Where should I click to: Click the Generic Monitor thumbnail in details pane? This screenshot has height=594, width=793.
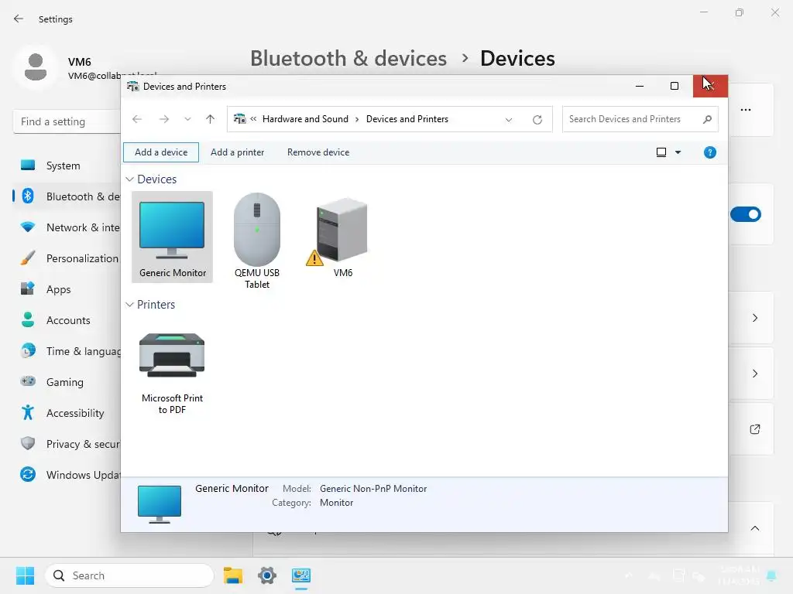160,504
